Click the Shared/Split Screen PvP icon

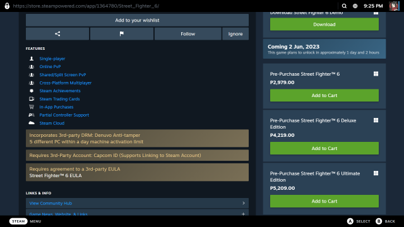pos(32,75)
